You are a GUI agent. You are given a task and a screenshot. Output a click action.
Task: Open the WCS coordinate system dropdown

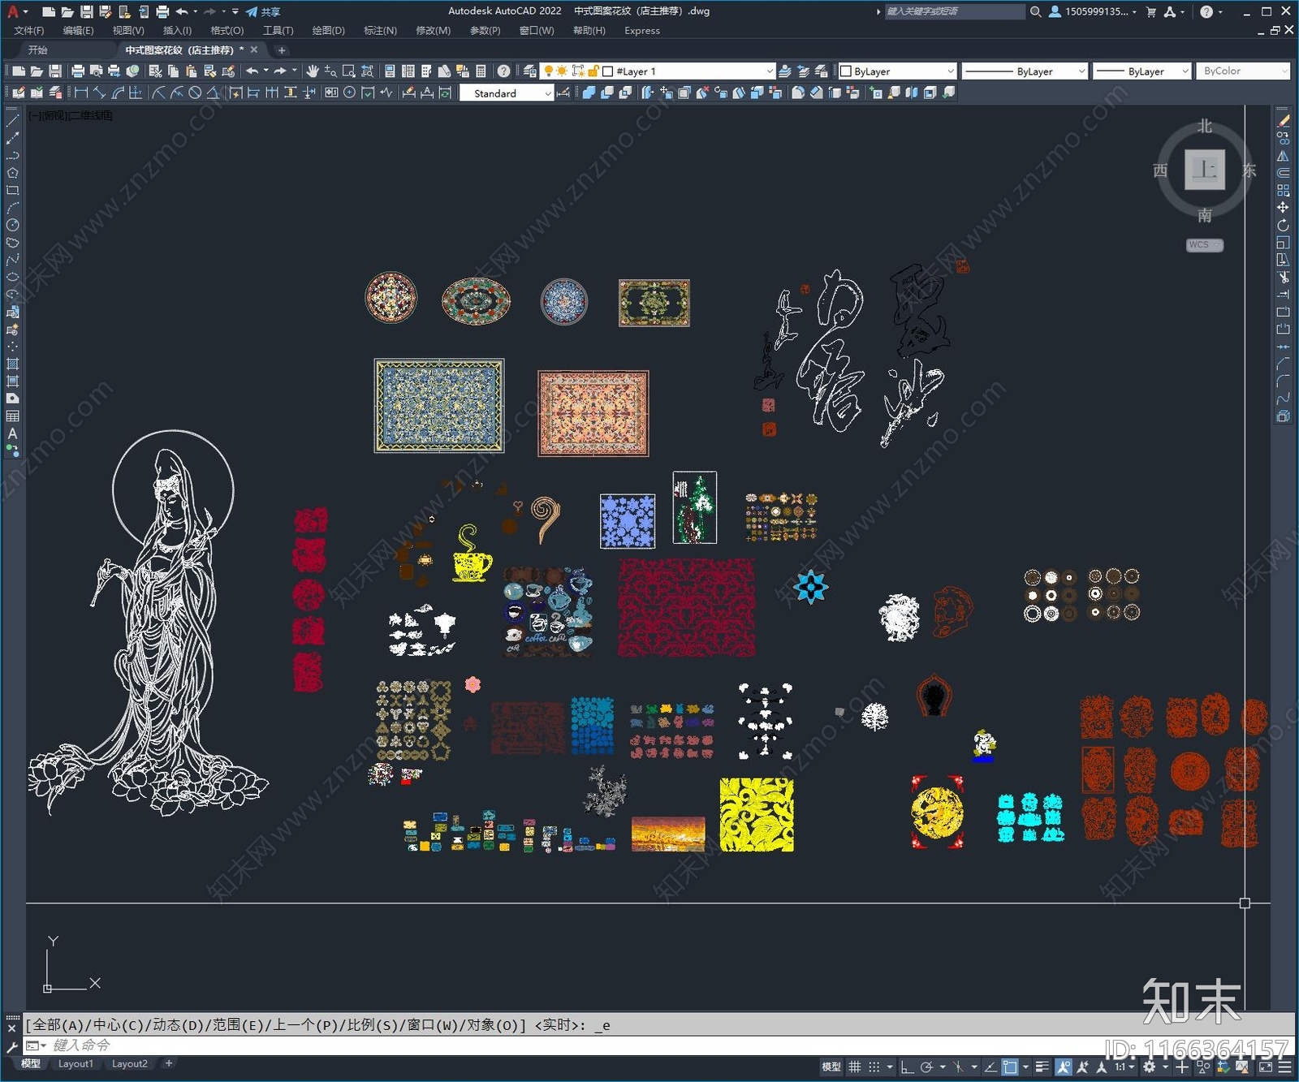click(1205, 245)
